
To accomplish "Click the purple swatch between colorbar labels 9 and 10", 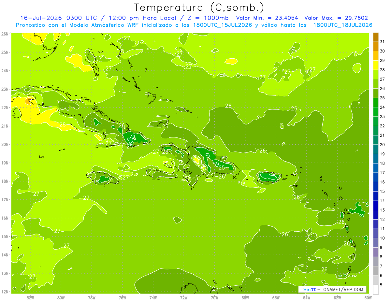I will [x=376, y=243].
